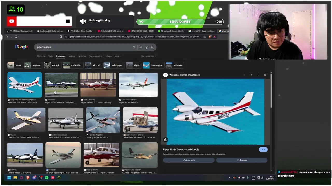Open Brave browser on the taskbar
Image resolution: width=332 pixels, height=186 pixels.
(28, 178)
